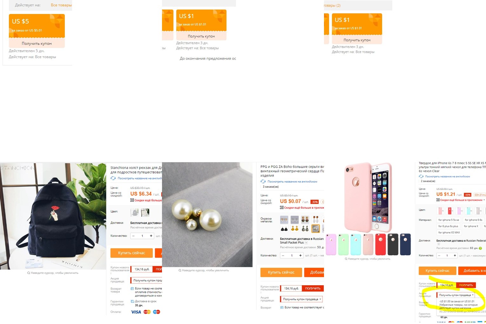486x324 pixels.
Task: Click QR code icon under US $1.21 price
Action: pos(438,200)
